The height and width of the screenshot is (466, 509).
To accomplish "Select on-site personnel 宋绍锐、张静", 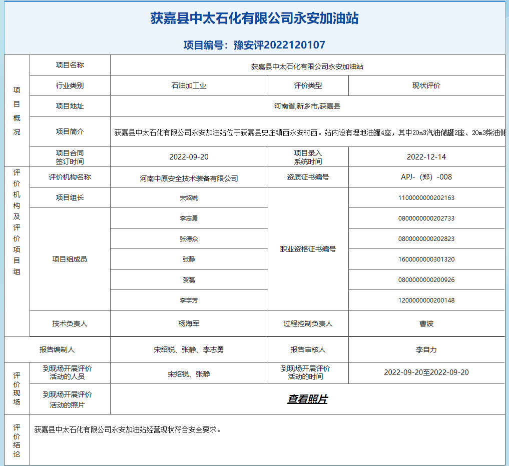I will tap(189, 374).
